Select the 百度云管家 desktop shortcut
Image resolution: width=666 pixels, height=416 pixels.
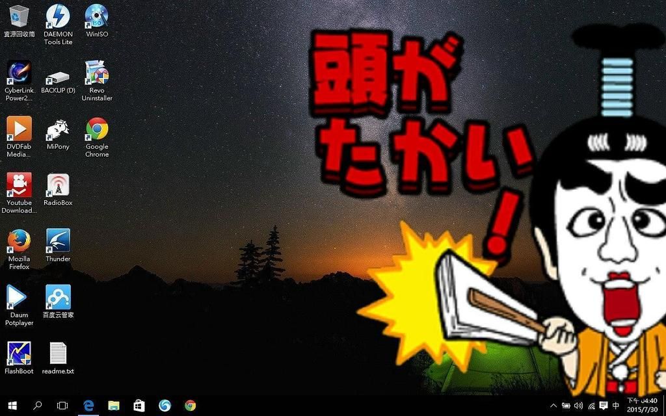58,302
